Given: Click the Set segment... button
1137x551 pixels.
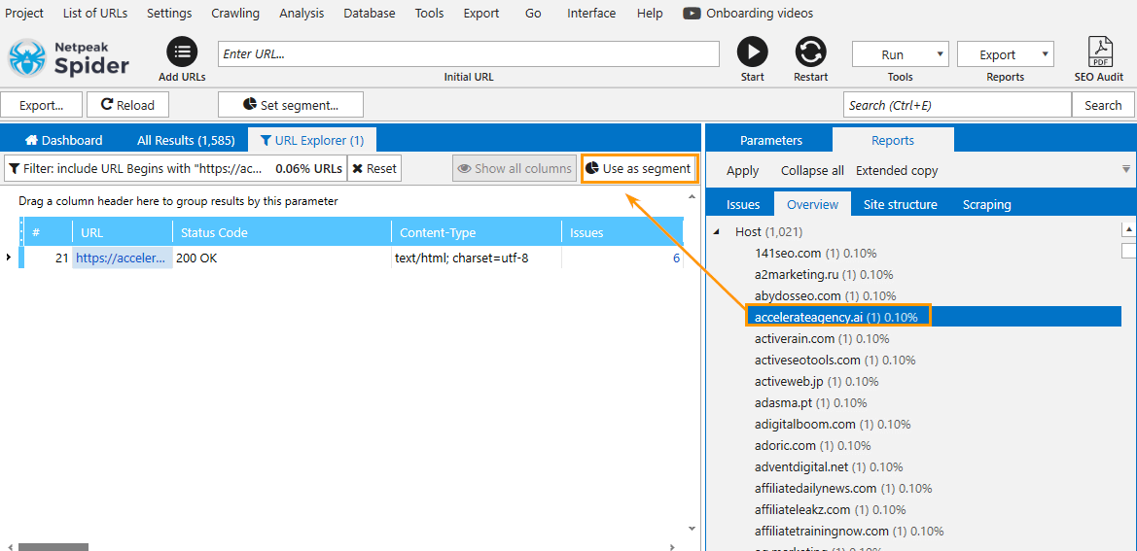Looking at the screenshot, I should [291, 105].
